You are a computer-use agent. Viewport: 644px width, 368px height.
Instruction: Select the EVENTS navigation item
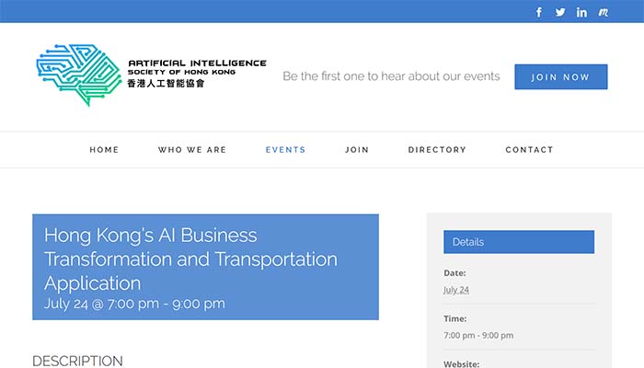click(285, 150)
